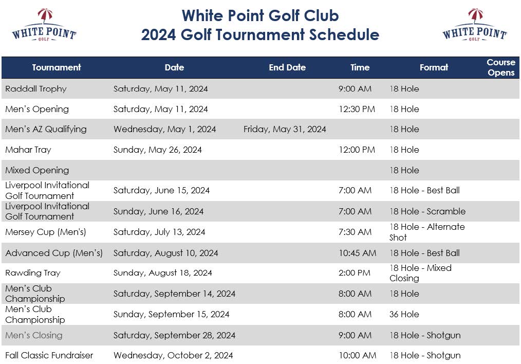Click the Friday, May 31, 2024 end date
The width and height of the screenshot is (521, 364).
click(x=285, y=129)
